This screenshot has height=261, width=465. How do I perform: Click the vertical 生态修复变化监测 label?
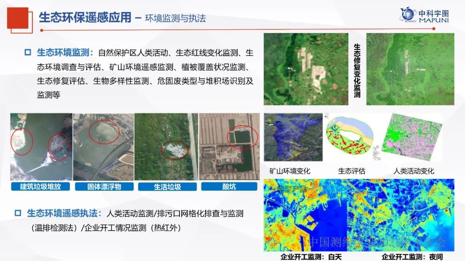[357, 70]
